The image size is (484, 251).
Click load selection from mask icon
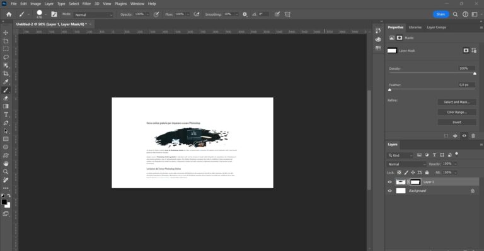tap(446, 135)
